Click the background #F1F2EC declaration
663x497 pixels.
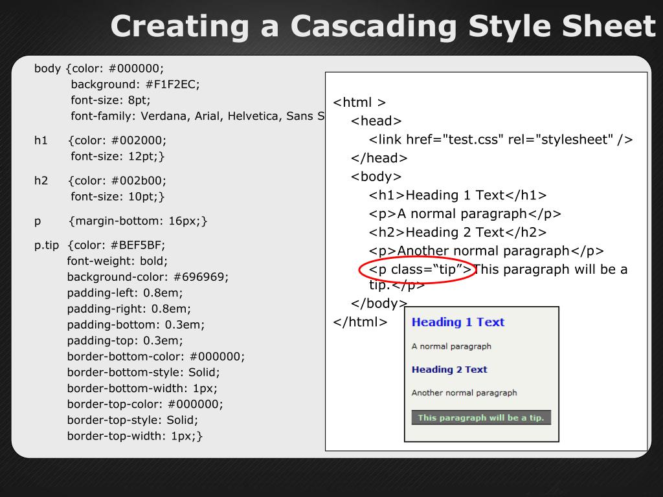[x=135, y=84]
